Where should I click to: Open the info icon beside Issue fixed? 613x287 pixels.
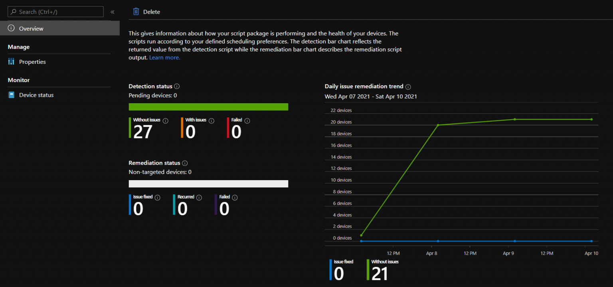[157, 197]
